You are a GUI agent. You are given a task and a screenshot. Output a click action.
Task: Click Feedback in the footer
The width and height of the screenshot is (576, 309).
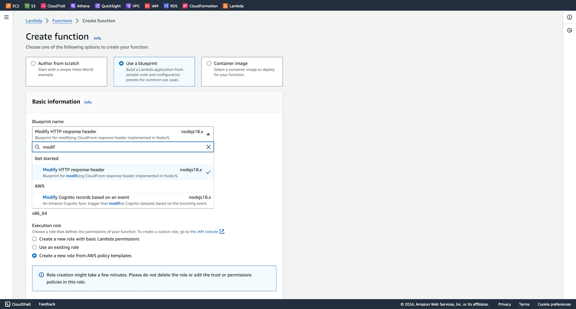(47, 304)
